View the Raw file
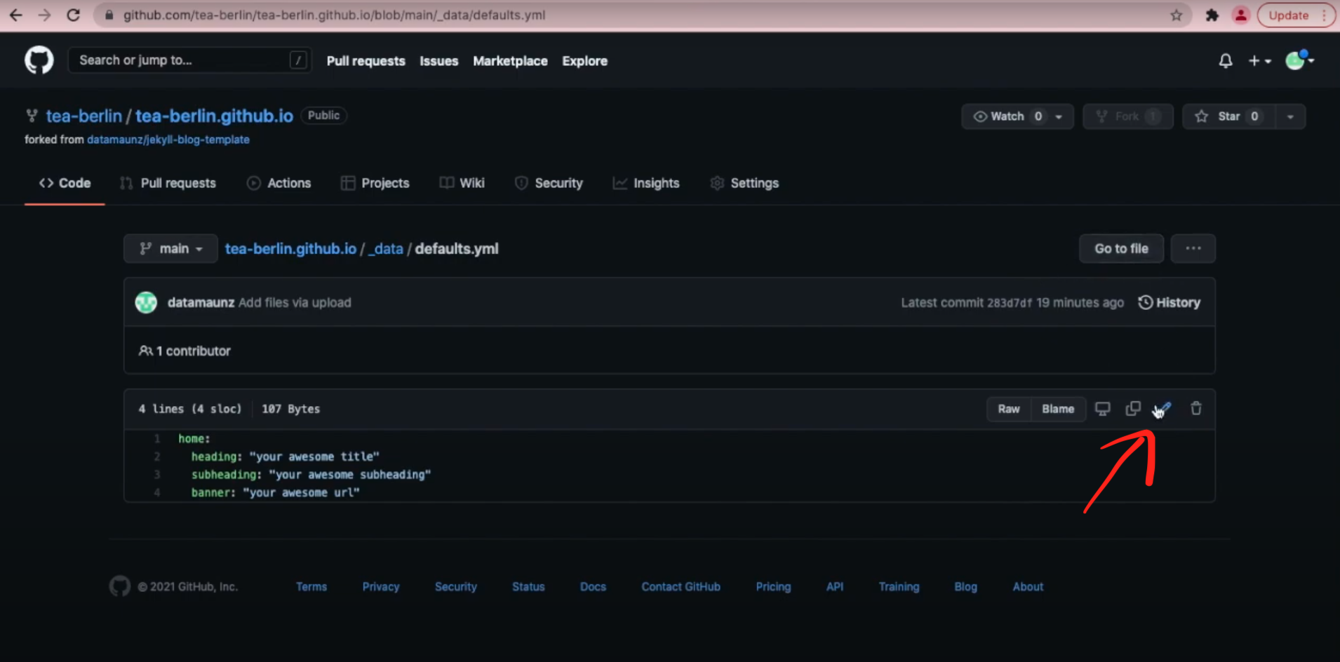This screenshot has height=662, width=1340. click(x=1009, y=409)
